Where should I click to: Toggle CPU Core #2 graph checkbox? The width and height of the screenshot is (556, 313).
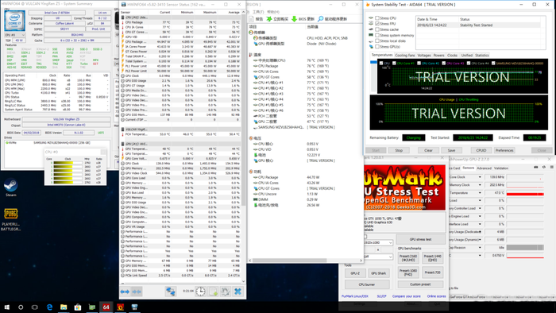tap(419, 63)
